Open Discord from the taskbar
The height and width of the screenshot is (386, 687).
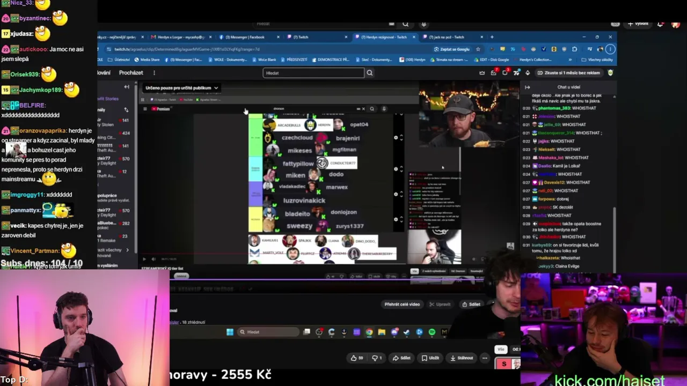tap(394, 332)
